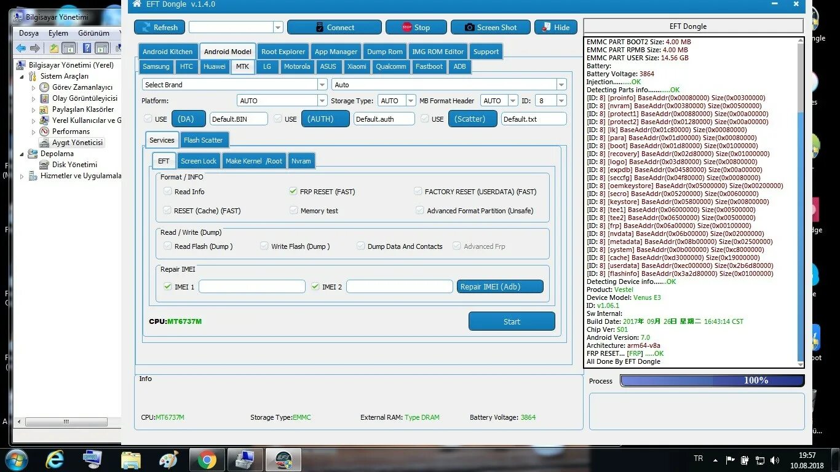Switch to Google Chrome on taskbar
This screenshot has height=472, width=840.
coord(207,460)
